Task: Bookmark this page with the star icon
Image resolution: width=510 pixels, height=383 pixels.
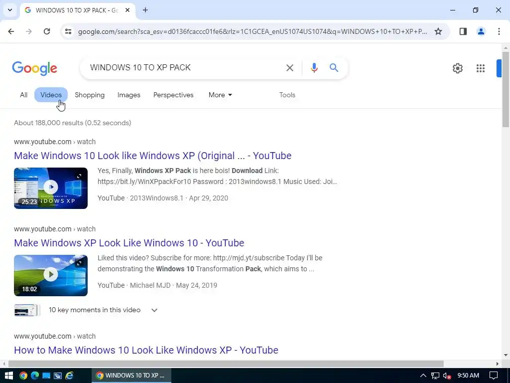Action: click(x=438, y=31)
